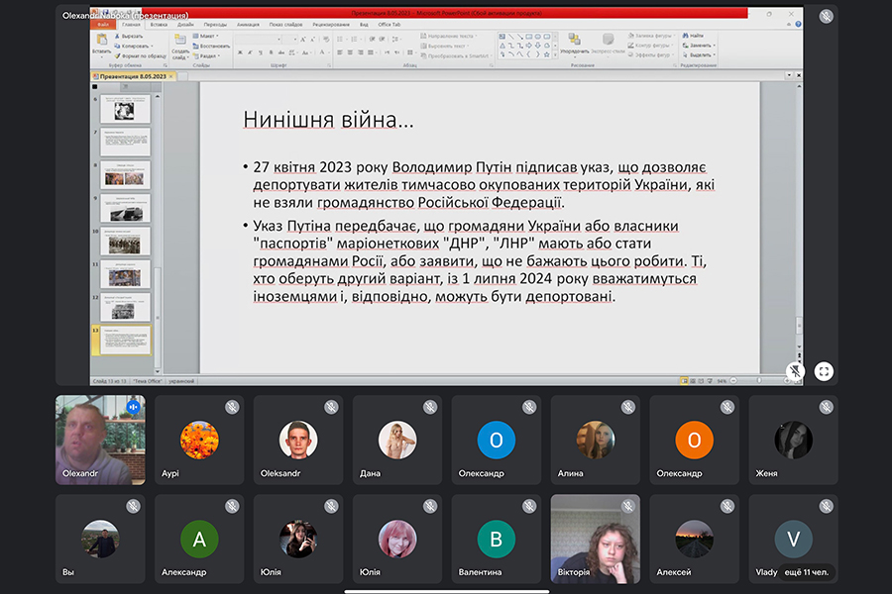Click Формат по образцу format painter

click(x=139, y=55)
